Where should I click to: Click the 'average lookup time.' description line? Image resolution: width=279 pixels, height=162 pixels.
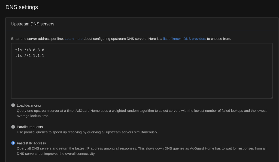pos(33,116)
